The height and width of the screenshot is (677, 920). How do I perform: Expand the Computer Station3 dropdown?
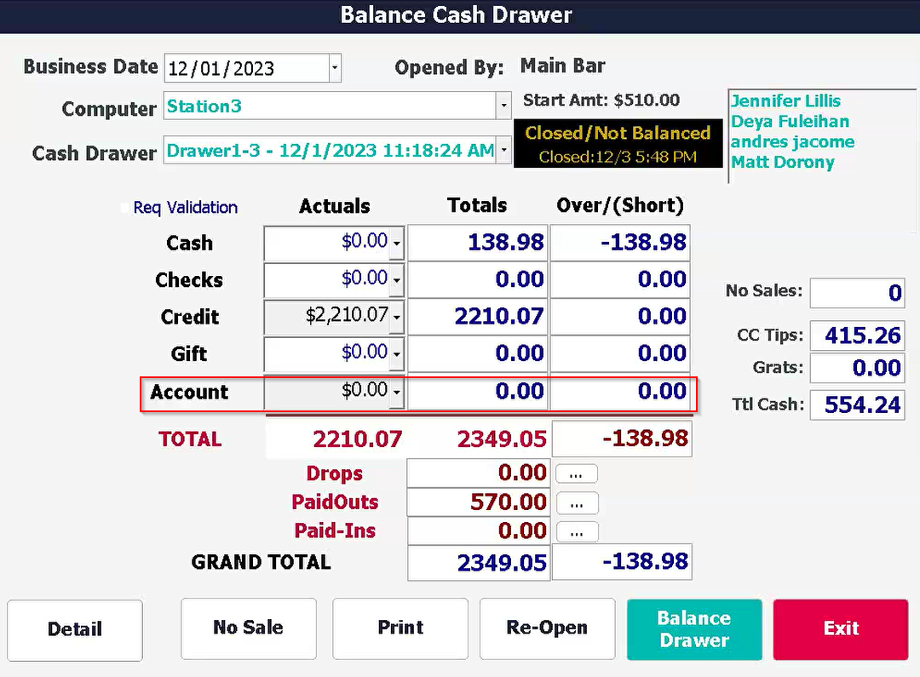(503, 106)
